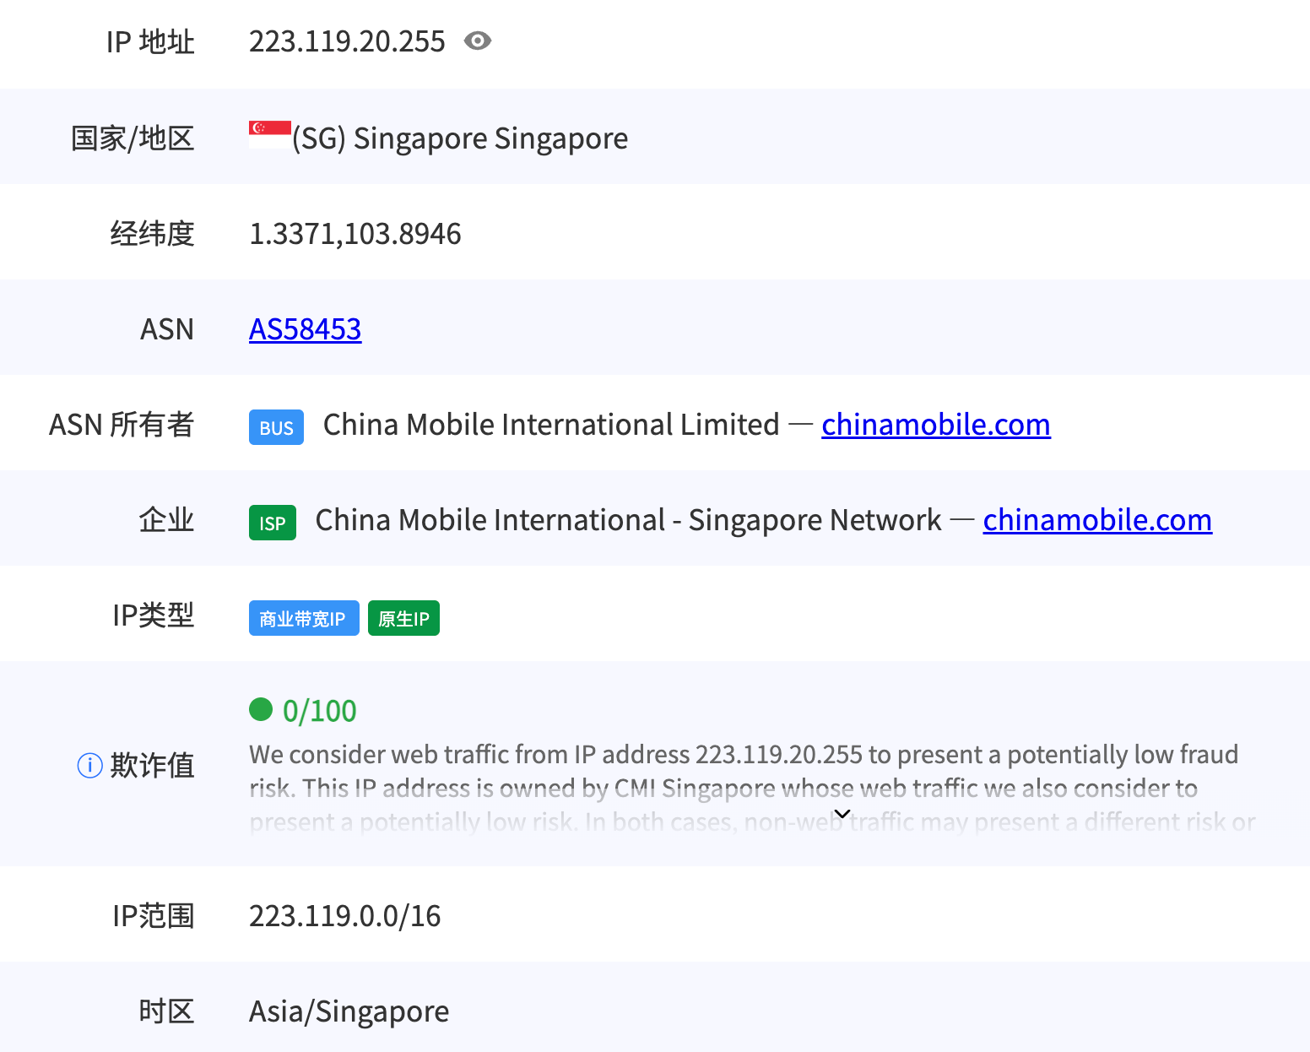Click the 0/100 fraud score value
The height and width of the screenshot is (1052, 1310).
[x=319, y=711]
